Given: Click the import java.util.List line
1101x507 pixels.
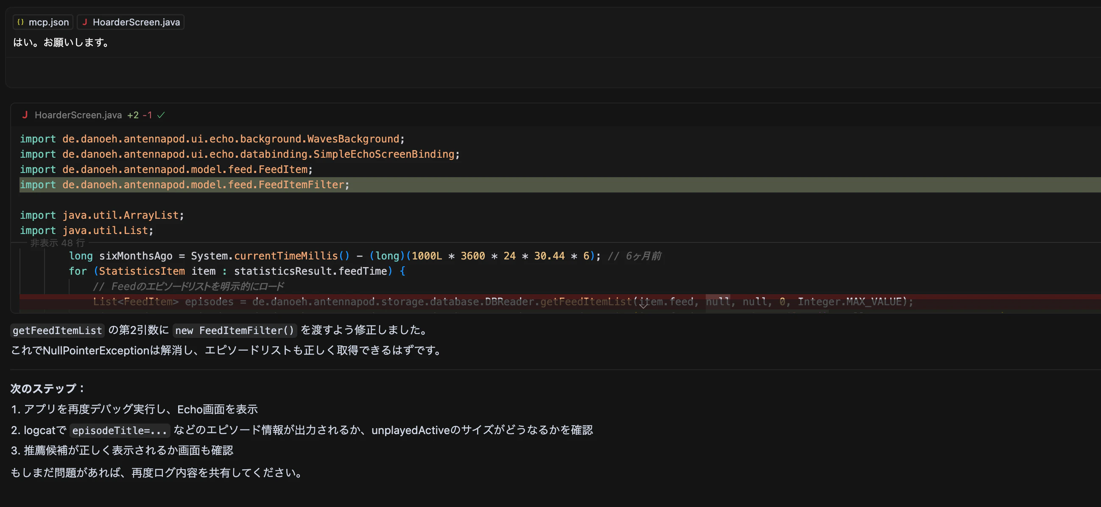Looking at the screenshot, I should pos(87,231).
